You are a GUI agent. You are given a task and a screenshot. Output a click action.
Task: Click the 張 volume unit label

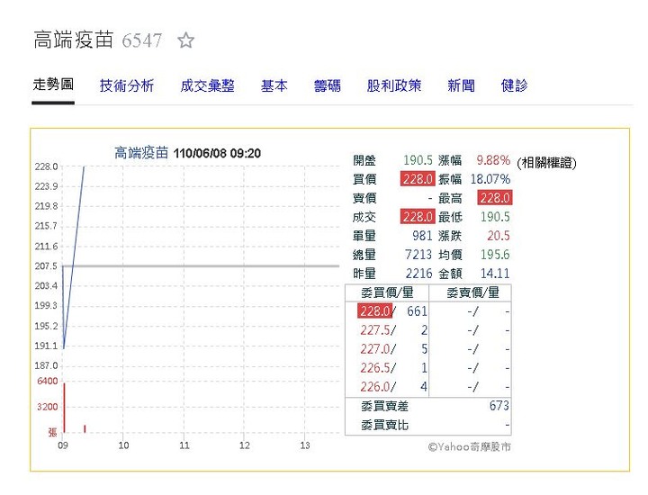click(52, 432)
